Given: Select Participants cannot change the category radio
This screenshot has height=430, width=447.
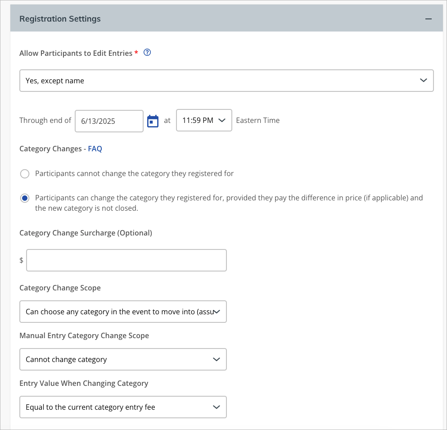Looking at the screenshot, I should (x=25, y=174).
